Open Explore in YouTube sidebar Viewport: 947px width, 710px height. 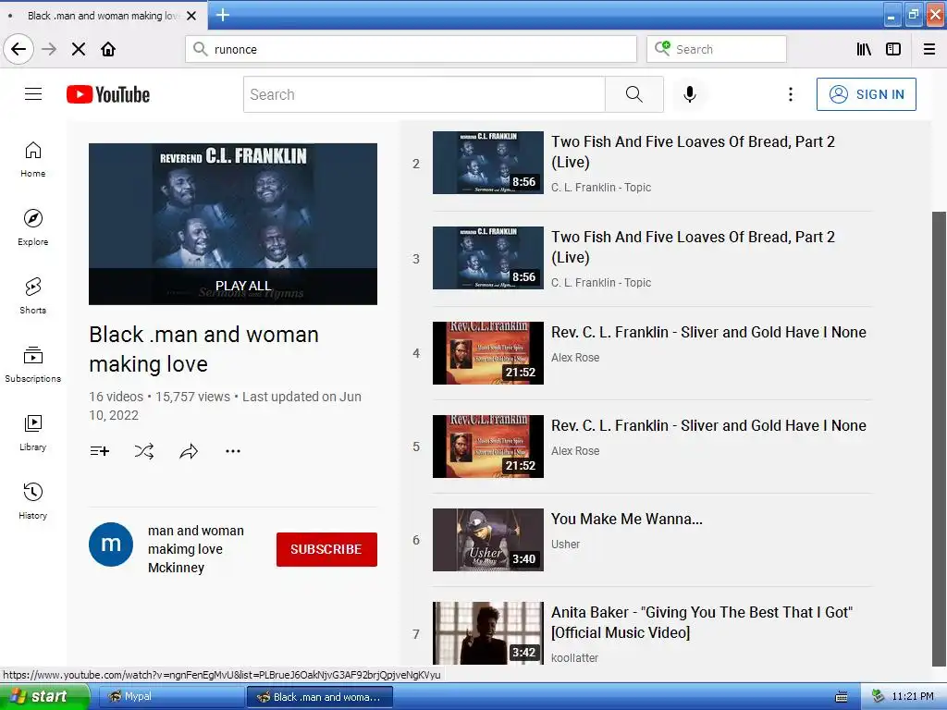coord(33,227)
